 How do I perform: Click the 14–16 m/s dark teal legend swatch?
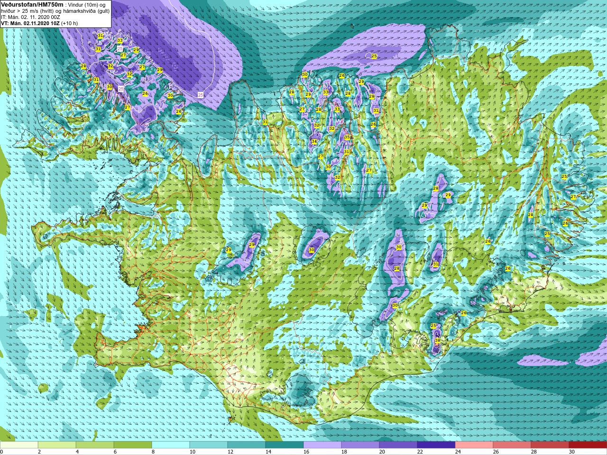click(x=285, y=445)
